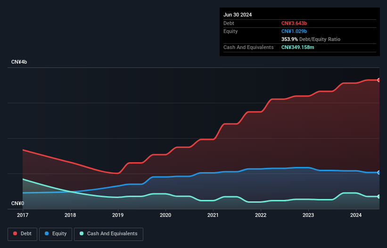Click the 2018 x-axis label

[x=70, y=215]
